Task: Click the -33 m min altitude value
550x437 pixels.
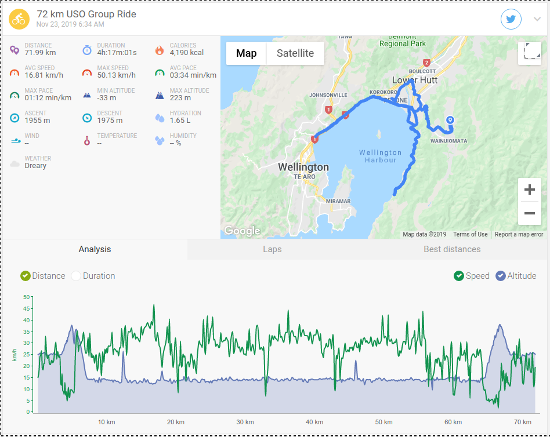Action: coord(107,98)
